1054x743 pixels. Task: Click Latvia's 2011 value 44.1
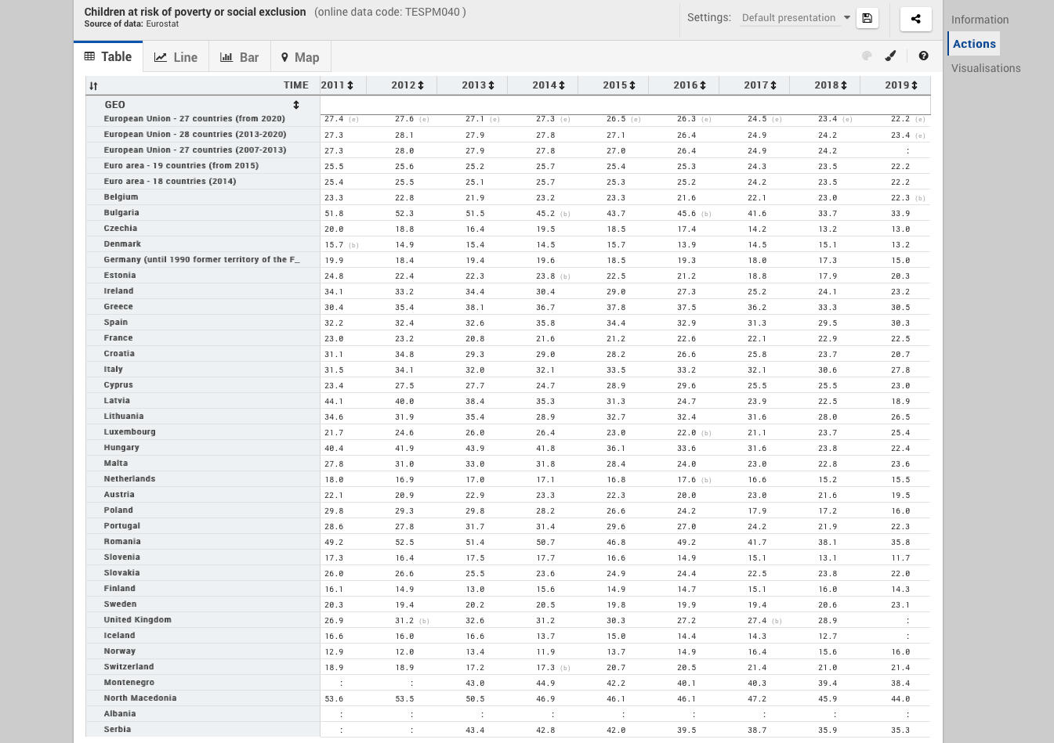(x=334, y=402)
